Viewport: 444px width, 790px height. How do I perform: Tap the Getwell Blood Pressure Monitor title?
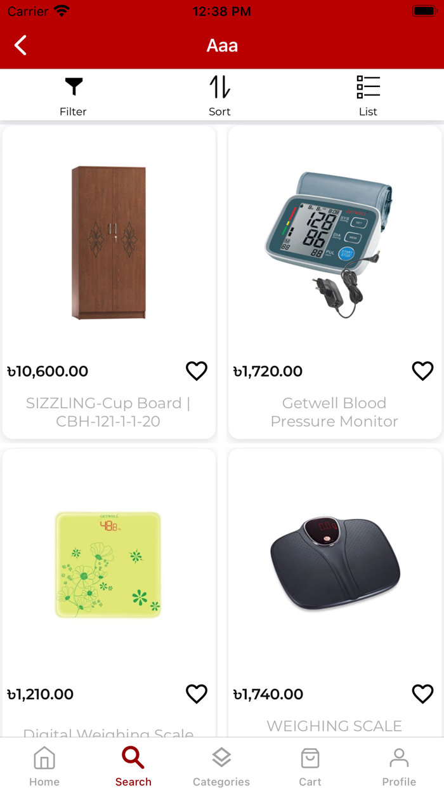pyautogui.click(x=334, y=412)
